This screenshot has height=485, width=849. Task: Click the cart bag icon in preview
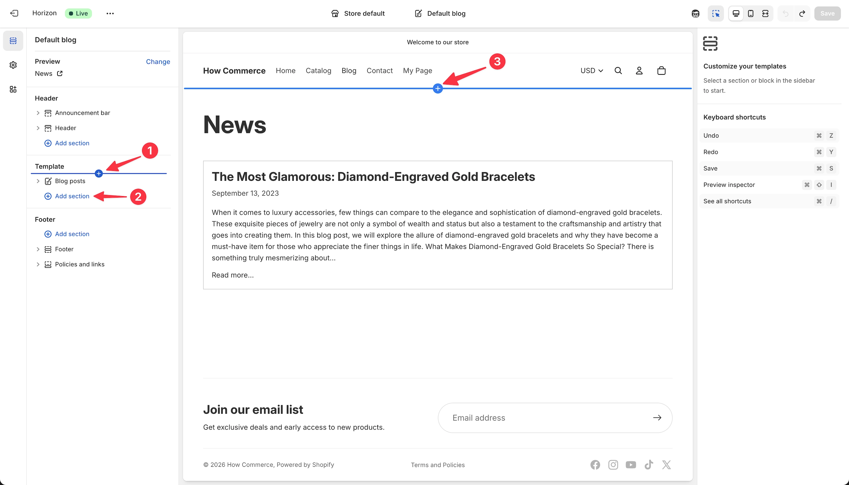pos(661,71)
